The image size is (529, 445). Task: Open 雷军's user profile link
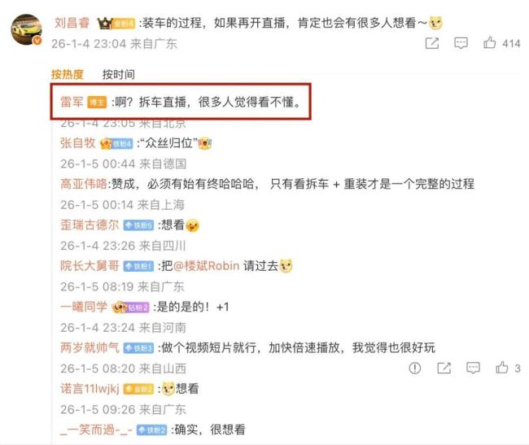(x=72, y=102)
